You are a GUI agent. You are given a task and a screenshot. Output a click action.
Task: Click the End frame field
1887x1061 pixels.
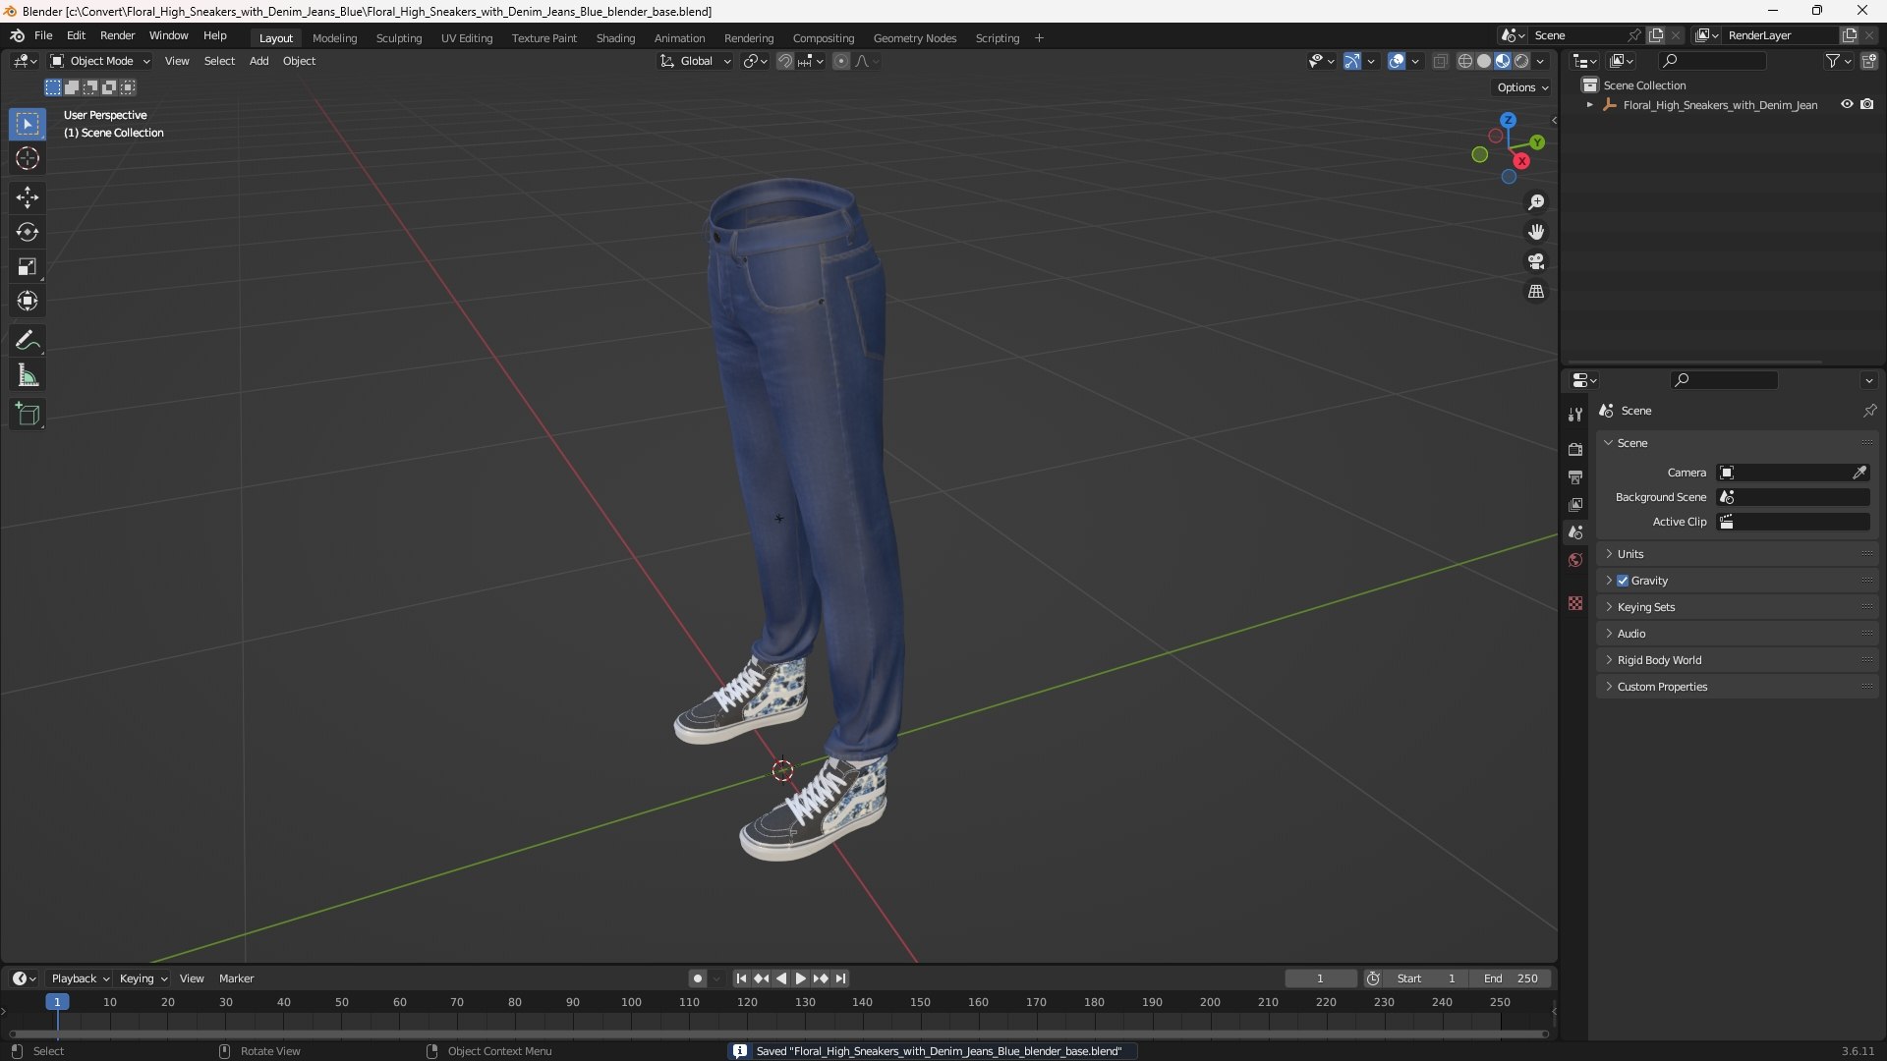(1511, 978)
